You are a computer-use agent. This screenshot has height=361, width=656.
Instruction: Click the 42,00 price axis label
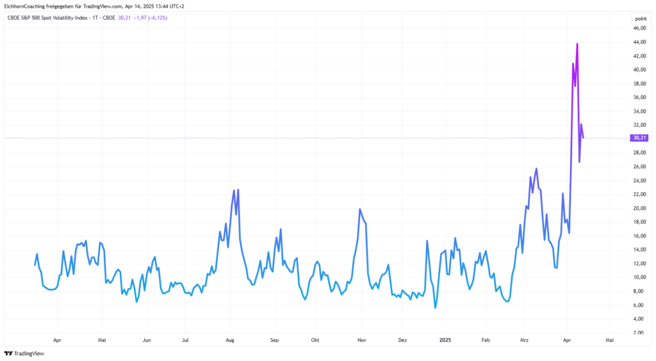point(639,56)
